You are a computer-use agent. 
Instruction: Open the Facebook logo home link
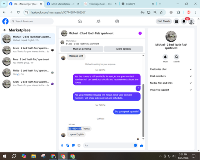click(x=6, y=21)
